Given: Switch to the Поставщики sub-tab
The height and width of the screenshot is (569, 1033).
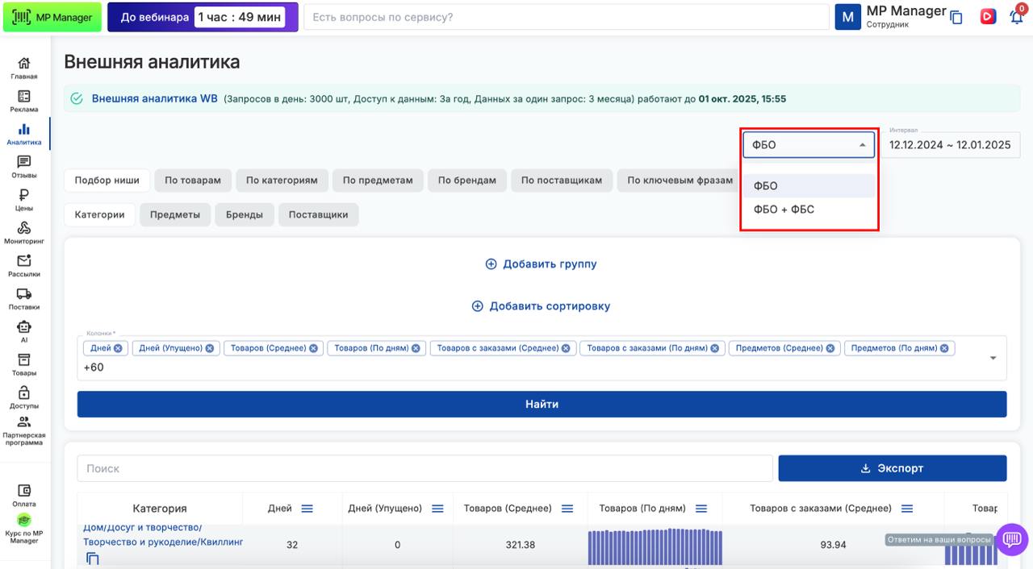Looking at the screenshot, I should point(318,214).
